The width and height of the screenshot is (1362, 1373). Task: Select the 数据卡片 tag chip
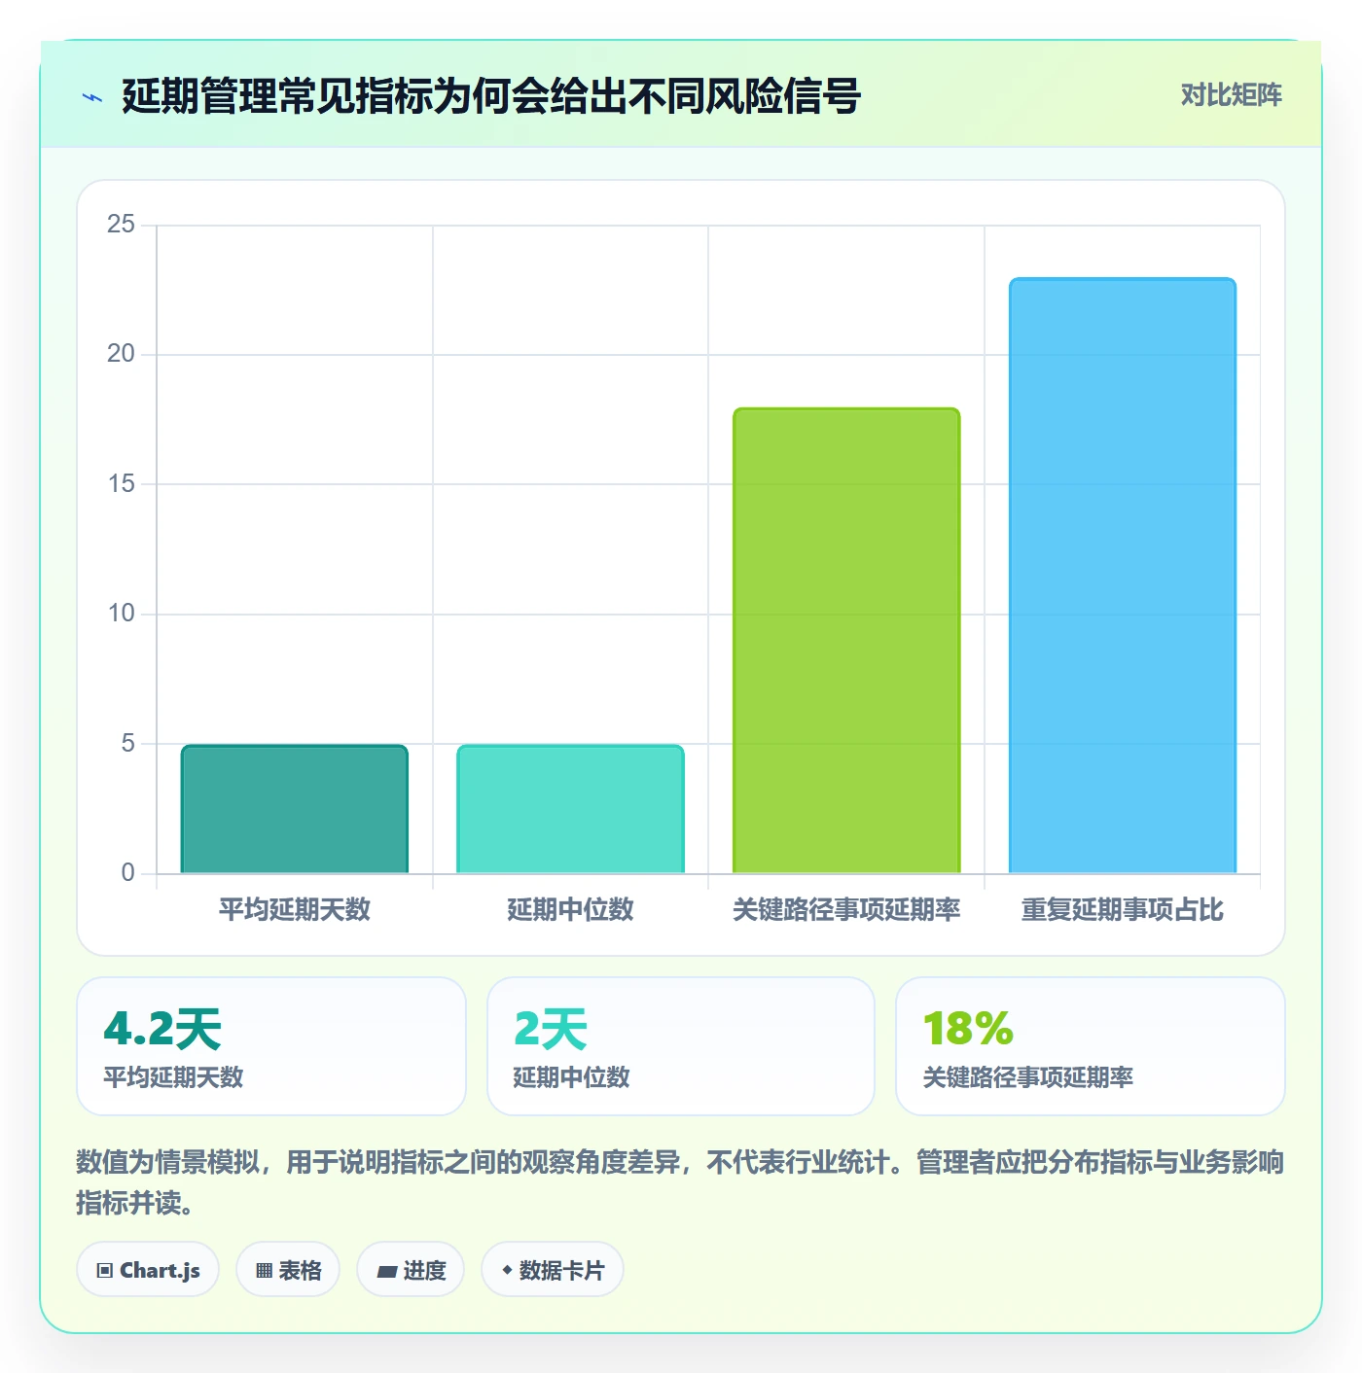pyautogui.click(x=553, y=1269)
